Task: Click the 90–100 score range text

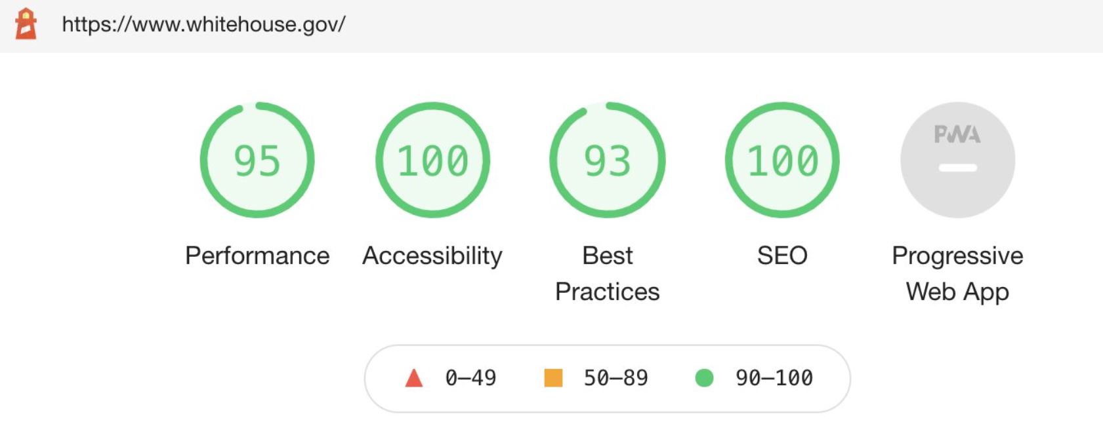Action: point(774,378)
